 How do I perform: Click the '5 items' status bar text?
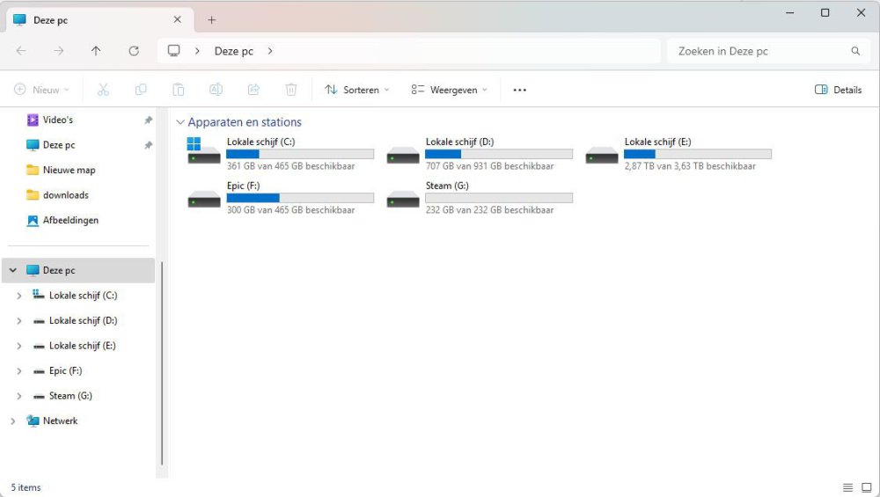click(x=26, y=487)
